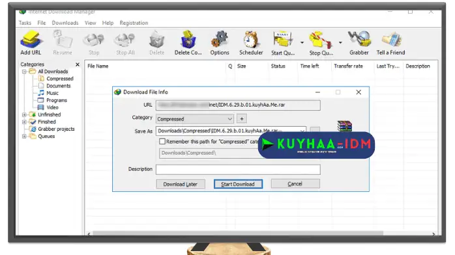Viewport: 455px width, 255px height.
Task: Expand the Finished tree node
Action: [24, 122]
